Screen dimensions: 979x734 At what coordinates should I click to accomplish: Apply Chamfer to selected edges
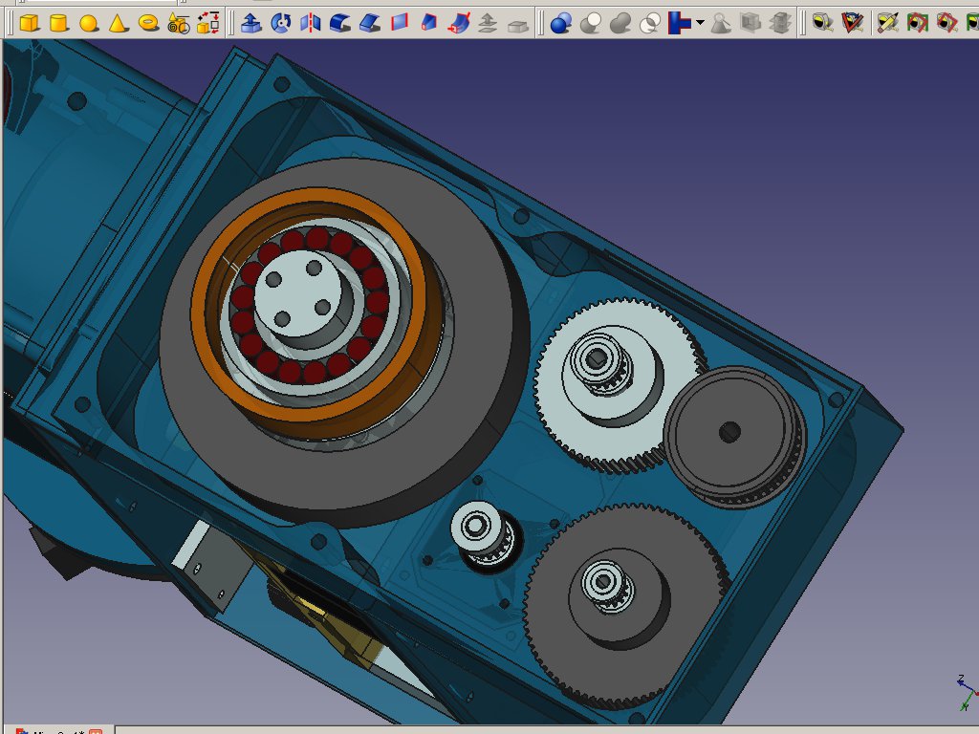370,23
